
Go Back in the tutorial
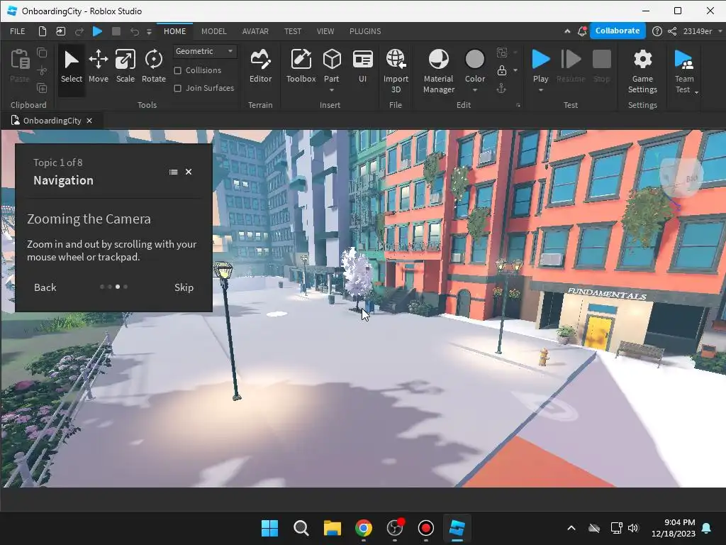pos(45,287)
